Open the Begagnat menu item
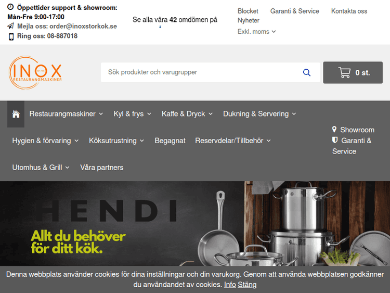The width and height of the screenshot is (390, 293). coord(170,141)
